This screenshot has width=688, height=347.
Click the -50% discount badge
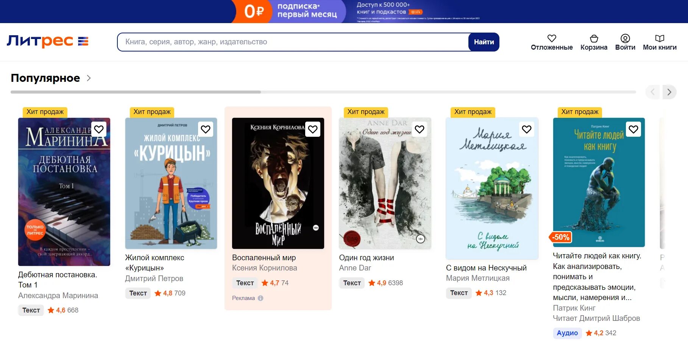pos(561,237)
